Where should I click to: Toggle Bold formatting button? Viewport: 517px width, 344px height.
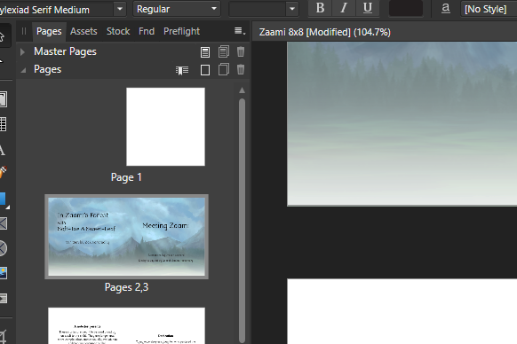(x=320, y=8)
